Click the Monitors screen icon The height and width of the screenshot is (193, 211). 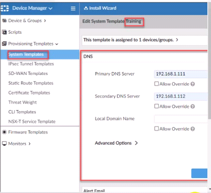4,143
